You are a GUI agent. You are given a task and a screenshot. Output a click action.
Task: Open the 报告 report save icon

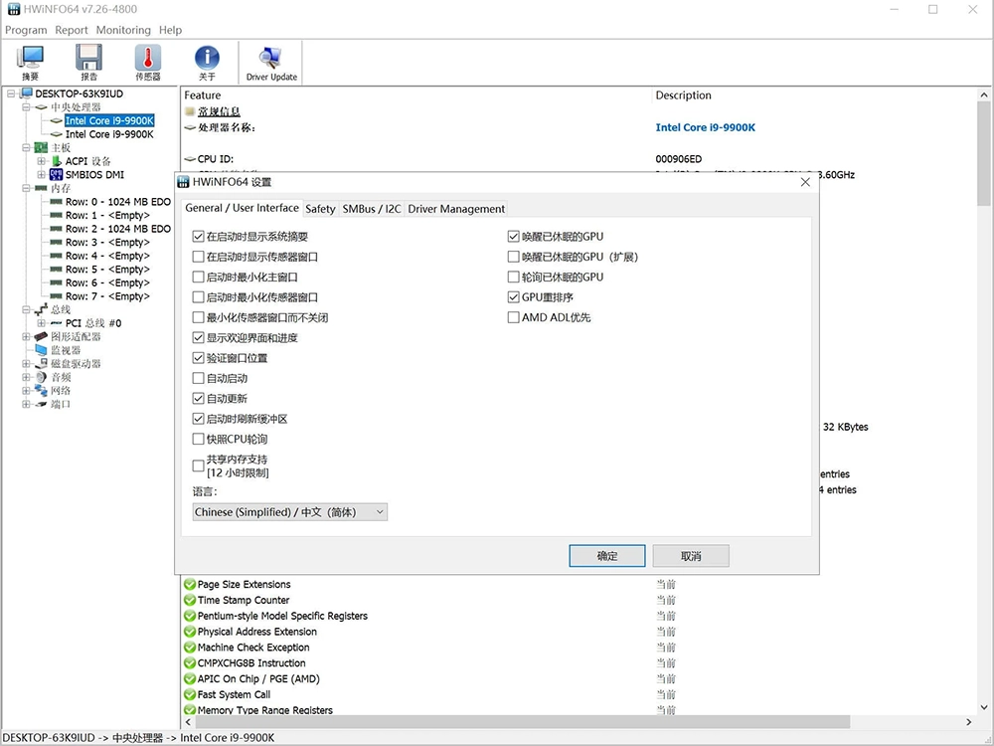point(89,63)
